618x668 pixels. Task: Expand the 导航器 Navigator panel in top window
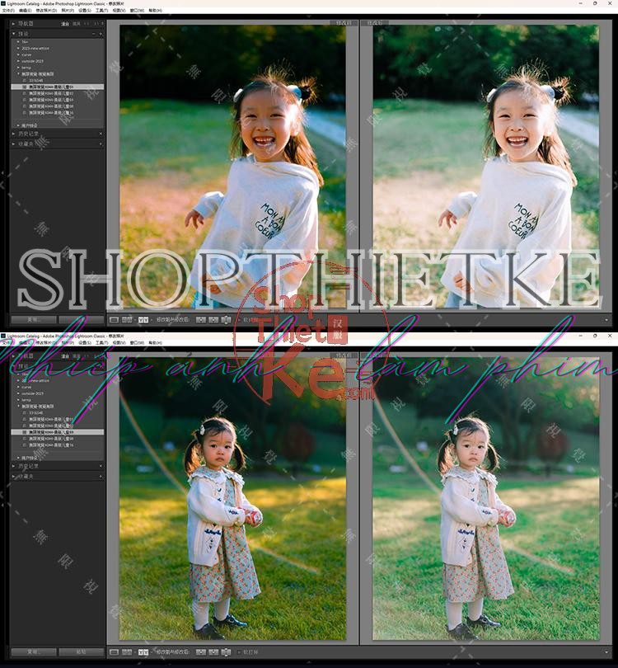[x=14, y=24]
